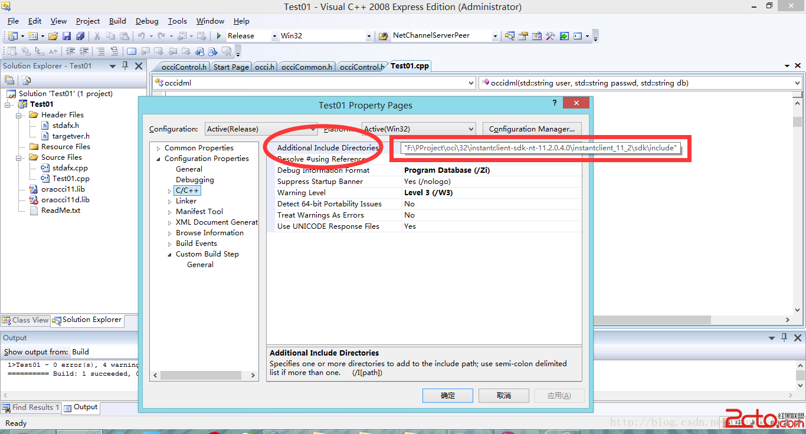Select oraocci11.lib in Solution Explorer
The height and width of the screenshot is (434, 806).
tap(63, 189)
